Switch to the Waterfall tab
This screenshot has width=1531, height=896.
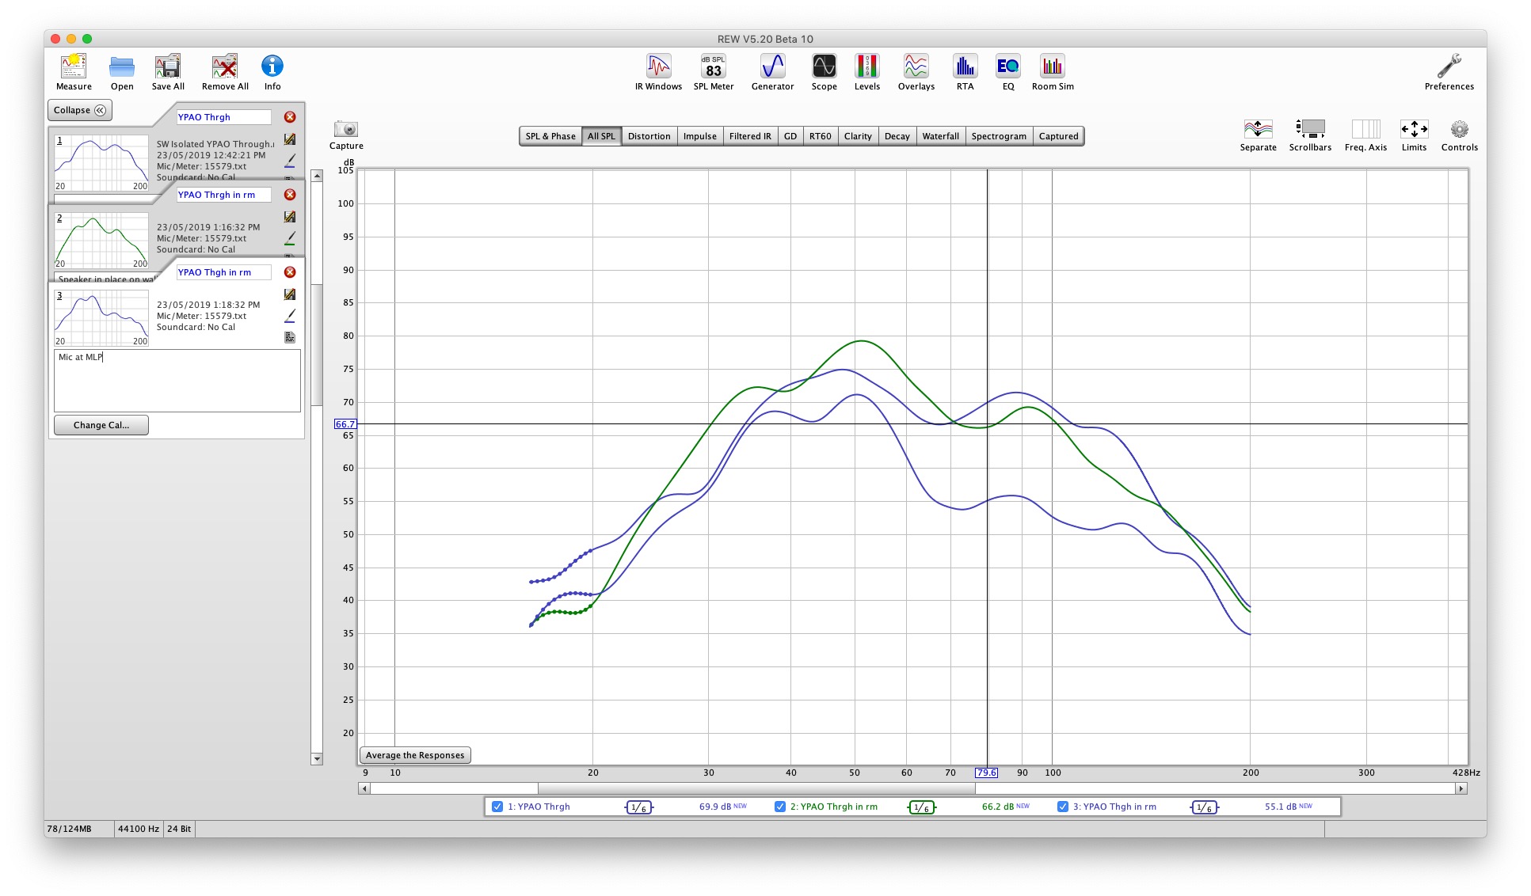(940, 136)
